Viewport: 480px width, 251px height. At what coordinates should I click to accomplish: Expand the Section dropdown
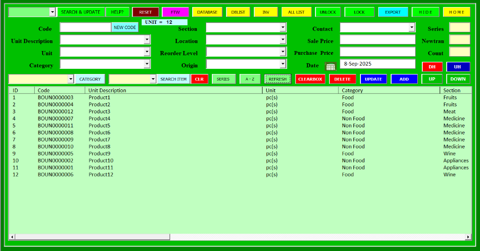[283, 27]
